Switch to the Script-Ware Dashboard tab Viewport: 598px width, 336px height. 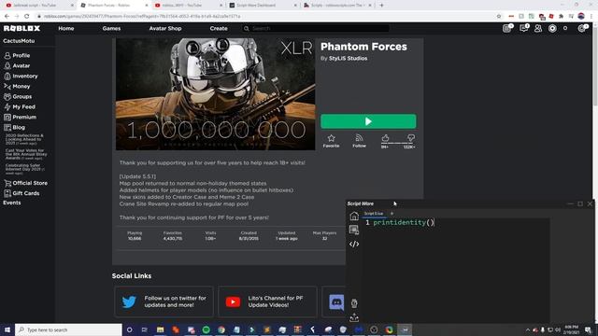click(x=263, y=6)
